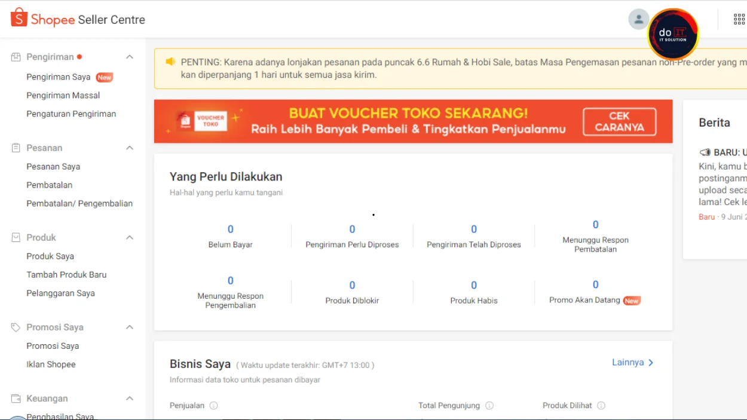Click the doIT Solution shop logo

click(673, 34)
